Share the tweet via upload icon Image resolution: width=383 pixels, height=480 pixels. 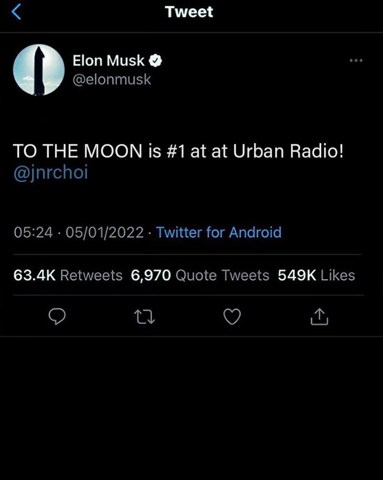(319, 317)
